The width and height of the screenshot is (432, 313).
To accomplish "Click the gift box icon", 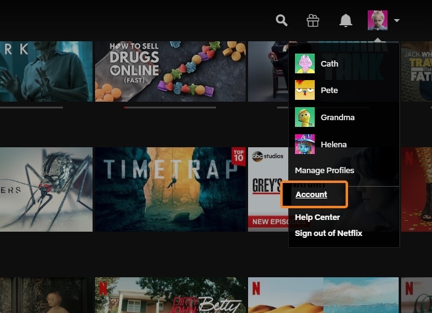I will point(313,20).
